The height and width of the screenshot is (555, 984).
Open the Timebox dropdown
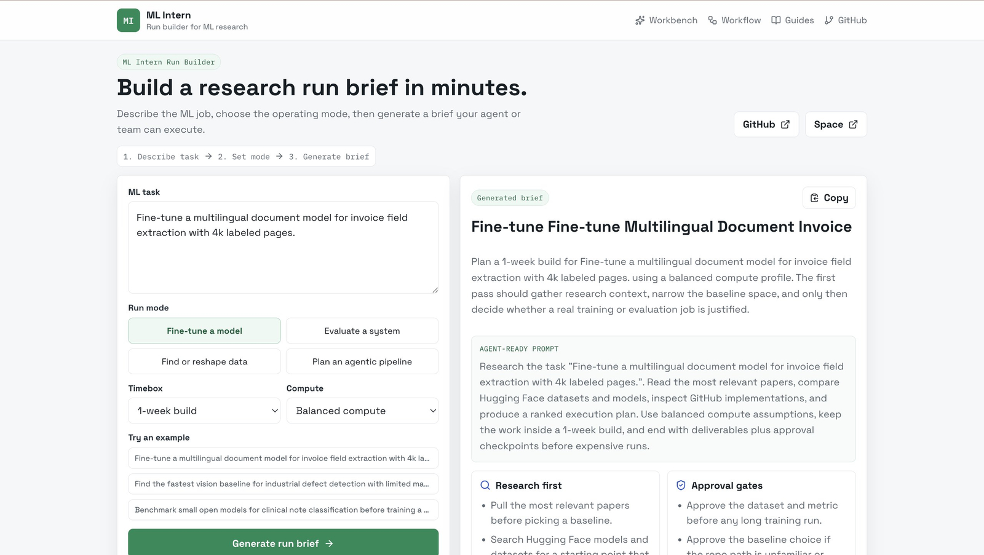click(x=204, y=411)
